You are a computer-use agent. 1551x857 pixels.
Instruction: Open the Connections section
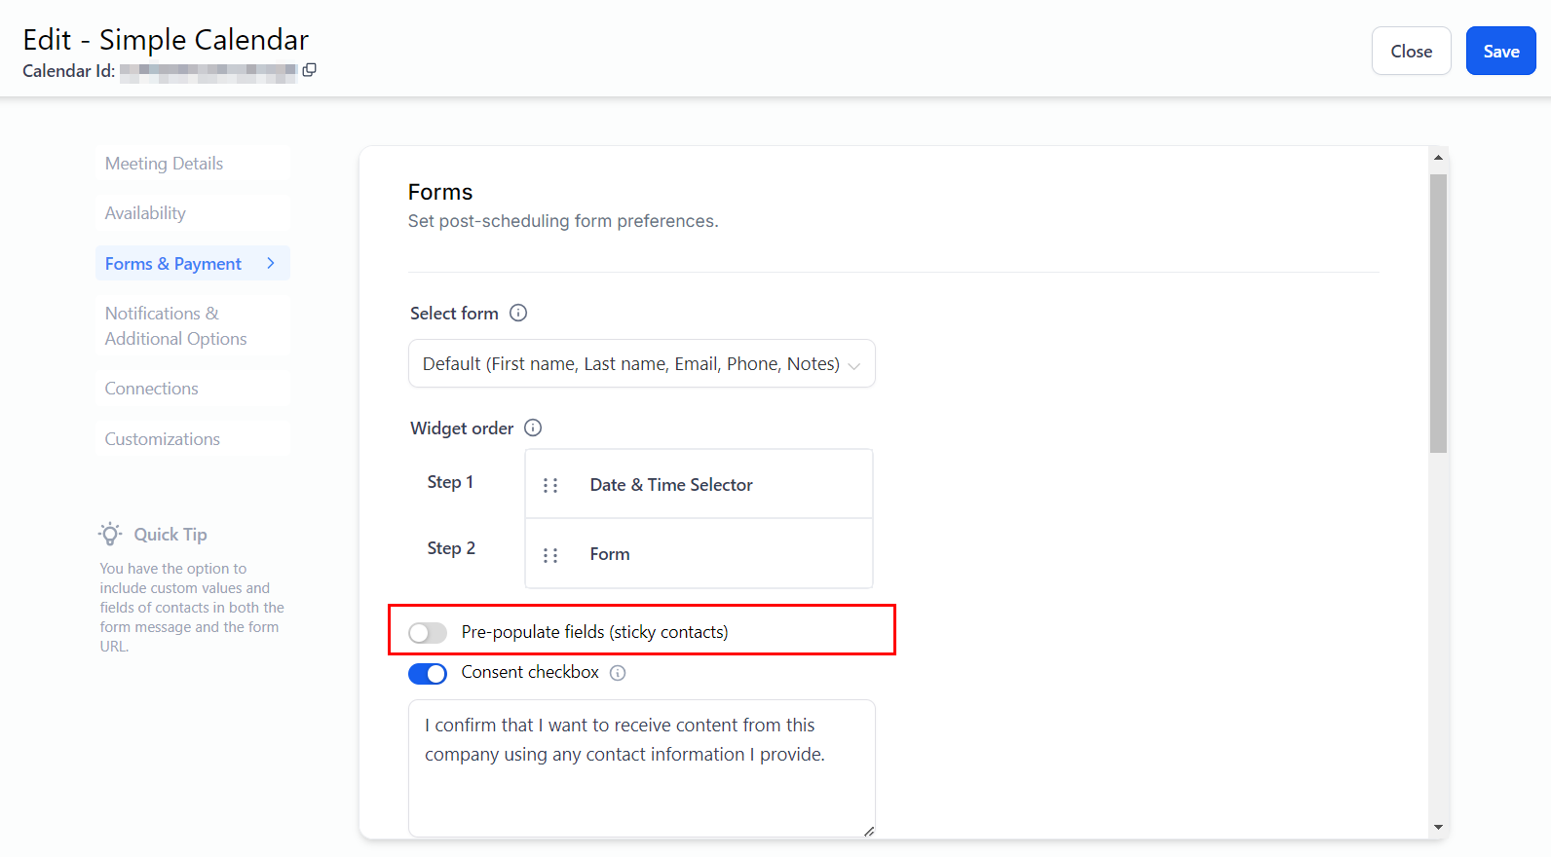[151, 389]
